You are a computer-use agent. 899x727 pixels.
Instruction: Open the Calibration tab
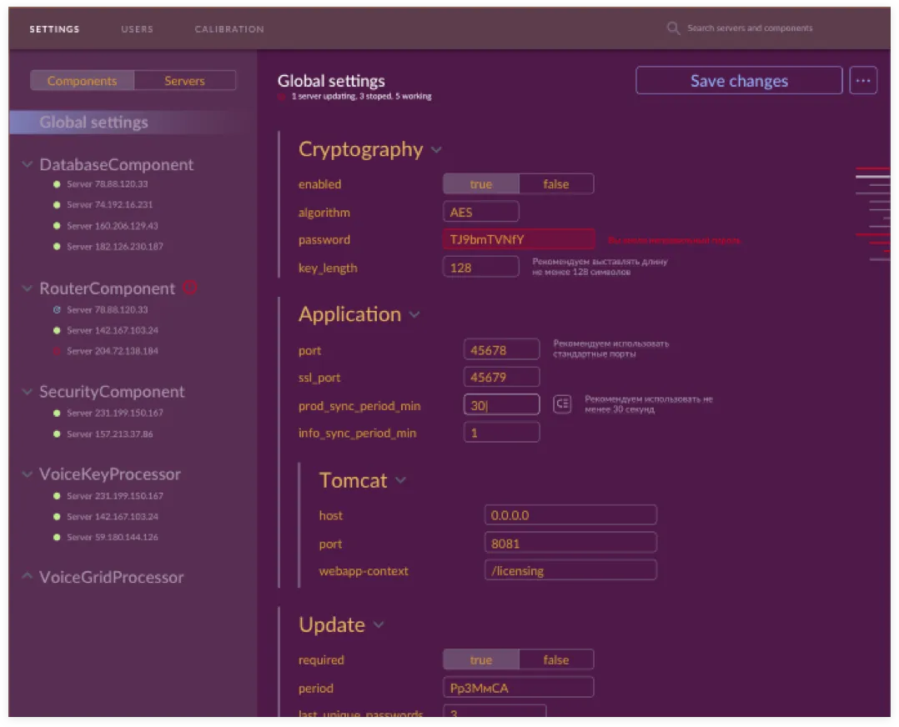[229, 29]
